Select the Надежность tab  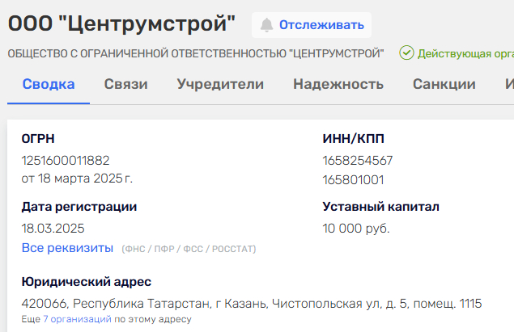[x=338, y=84]
